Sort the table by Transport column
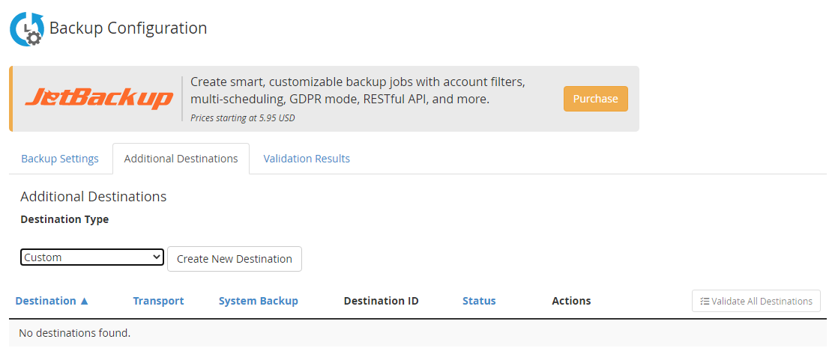 coord(158,301)
